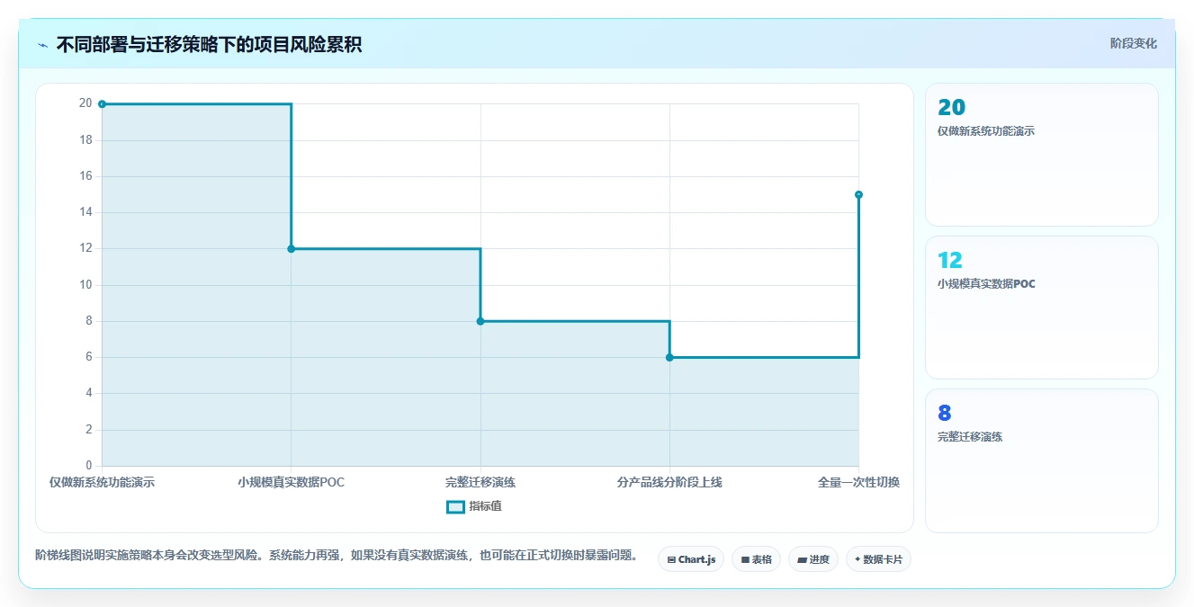1194x607 pixels.
Task: Click the 仅做新系统功能演示 x-axis label
Action: [x=102, y=482]
